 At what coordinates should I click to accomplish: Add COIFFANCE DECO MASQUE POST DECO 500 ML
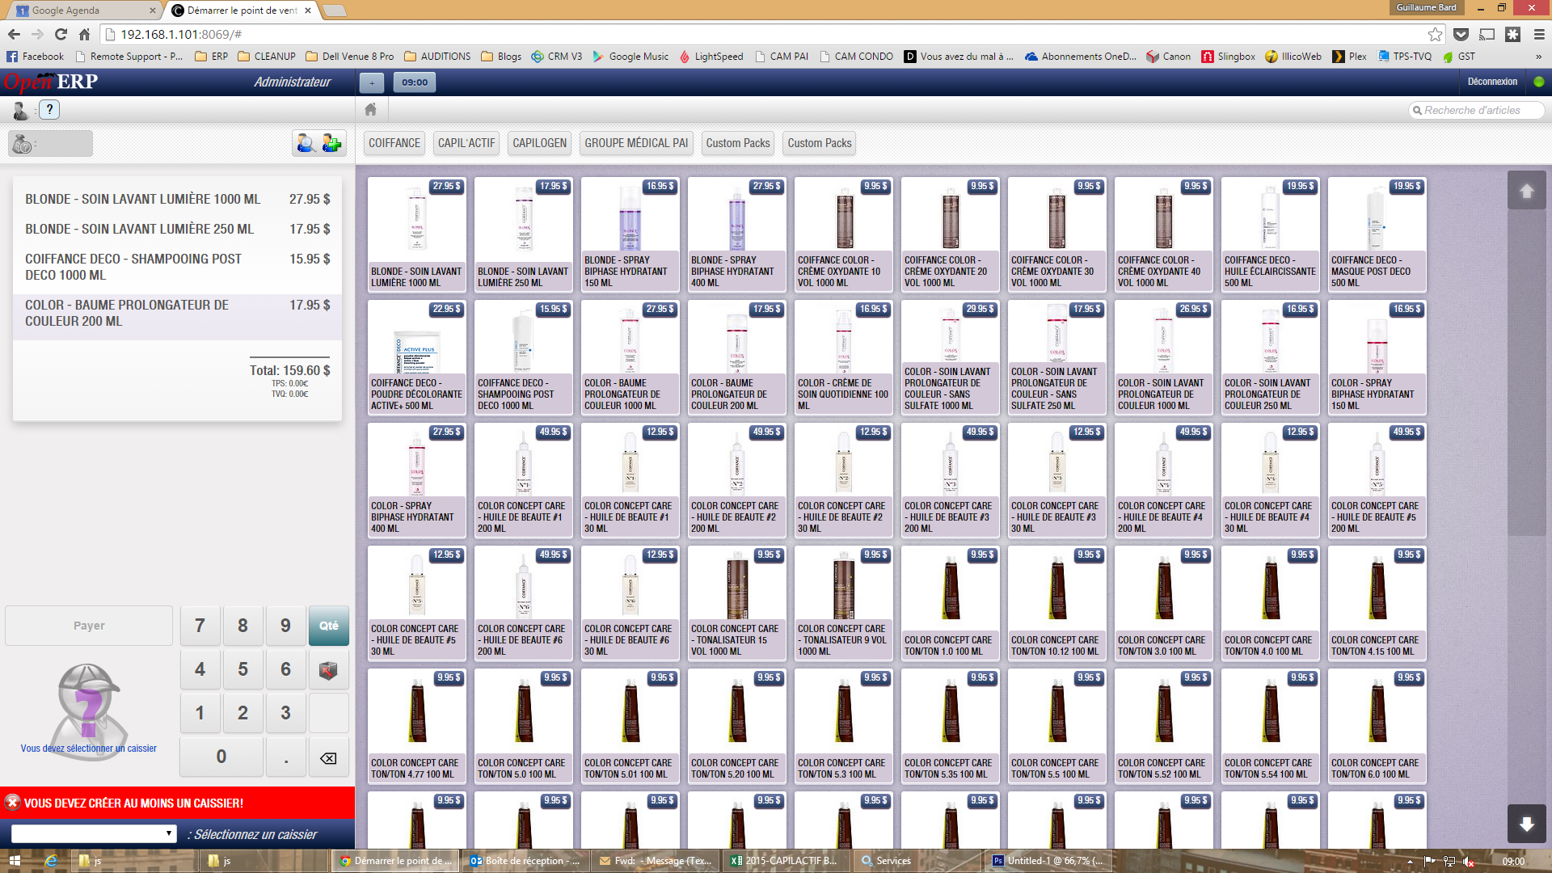pos(1377,234)
